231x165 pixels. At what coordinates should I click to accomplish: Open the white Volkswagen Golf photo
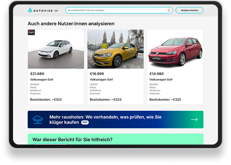pyautogui.click(x=56, y=49)
